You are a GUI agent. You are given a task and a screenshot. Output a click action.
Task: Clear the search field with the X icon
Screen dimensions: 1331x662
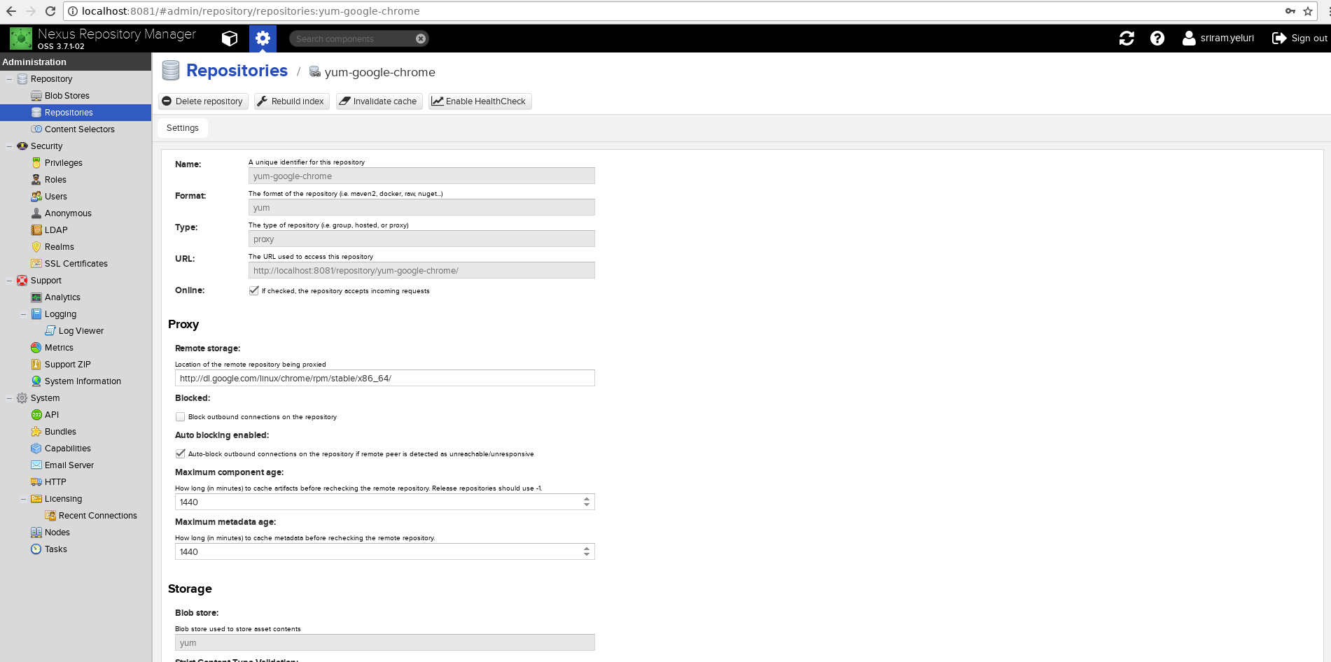(420, 38)
